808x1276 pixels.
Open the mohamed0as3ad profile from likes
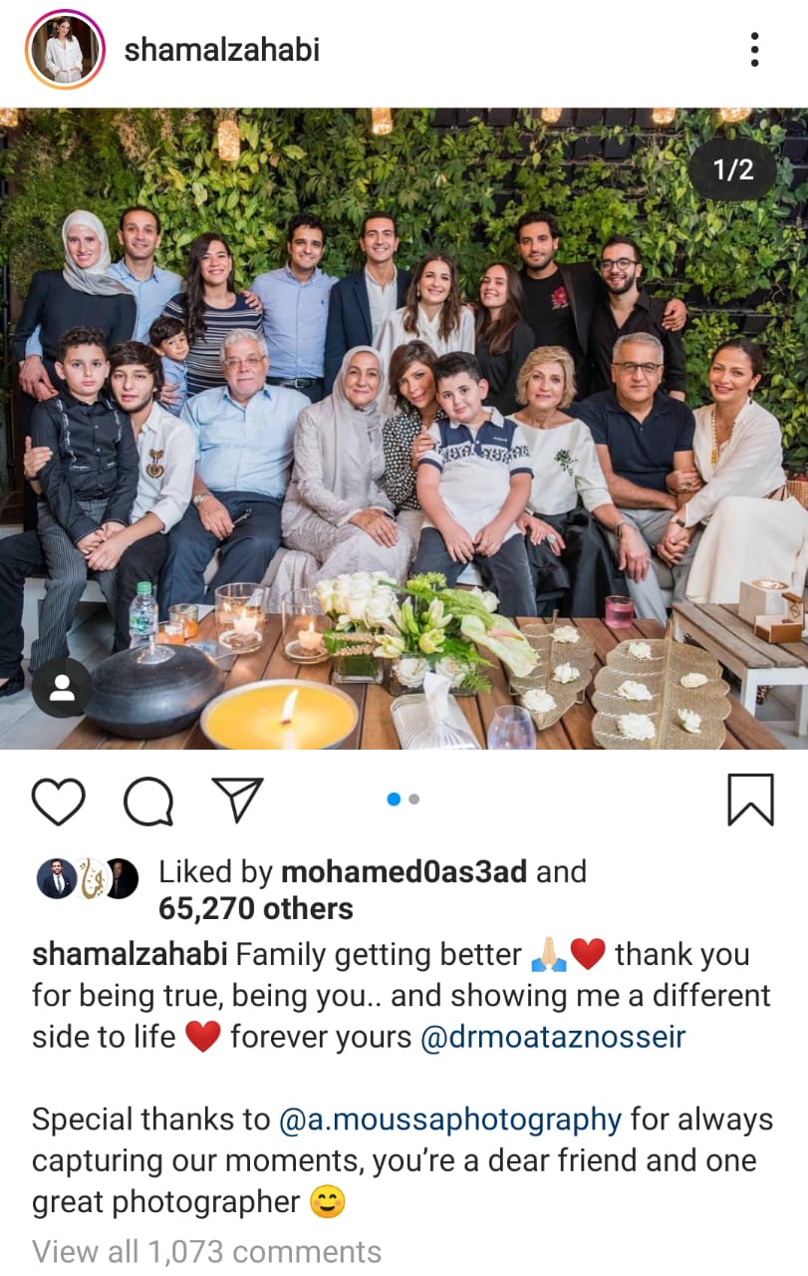click(404, 872)
